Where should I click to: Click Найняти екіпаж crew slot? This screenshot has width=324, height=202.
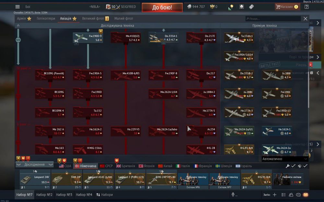288,179
